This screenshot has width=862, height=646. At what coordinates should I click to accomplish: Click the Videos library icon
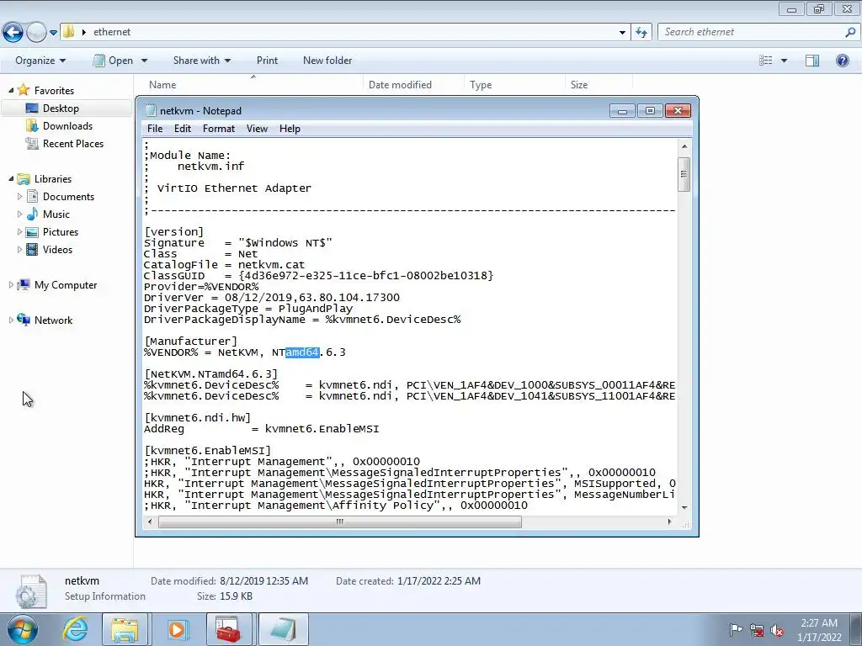33,249
